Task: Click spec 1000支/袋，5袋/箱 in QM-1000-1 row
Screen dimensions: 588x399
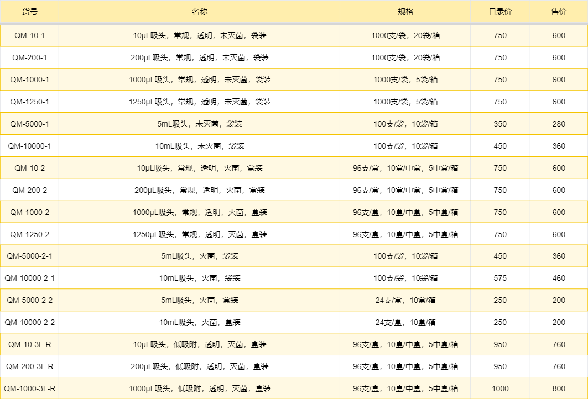Action: pos(405,80)
